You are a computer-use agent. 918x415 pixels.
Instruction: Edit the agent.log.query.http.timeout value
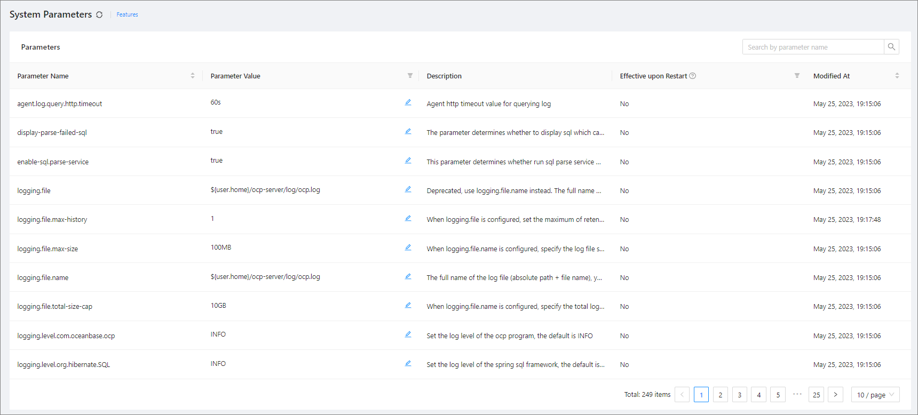pos(408,102)
